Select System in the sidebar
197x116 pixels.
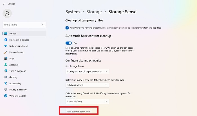24,33
